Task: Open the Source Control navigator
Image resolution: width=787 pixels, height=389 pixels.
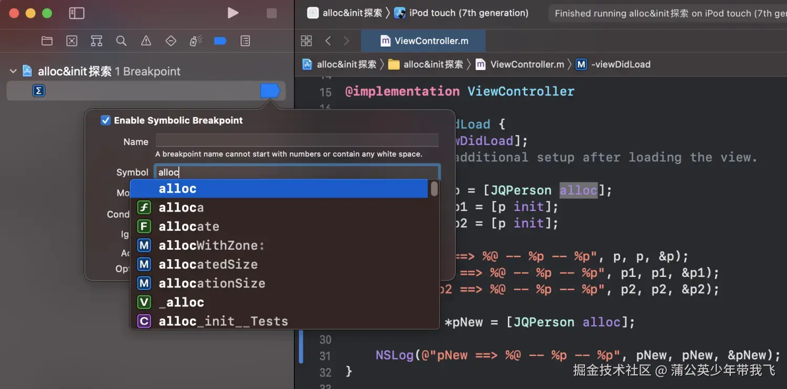Action: tap(72, 41)
